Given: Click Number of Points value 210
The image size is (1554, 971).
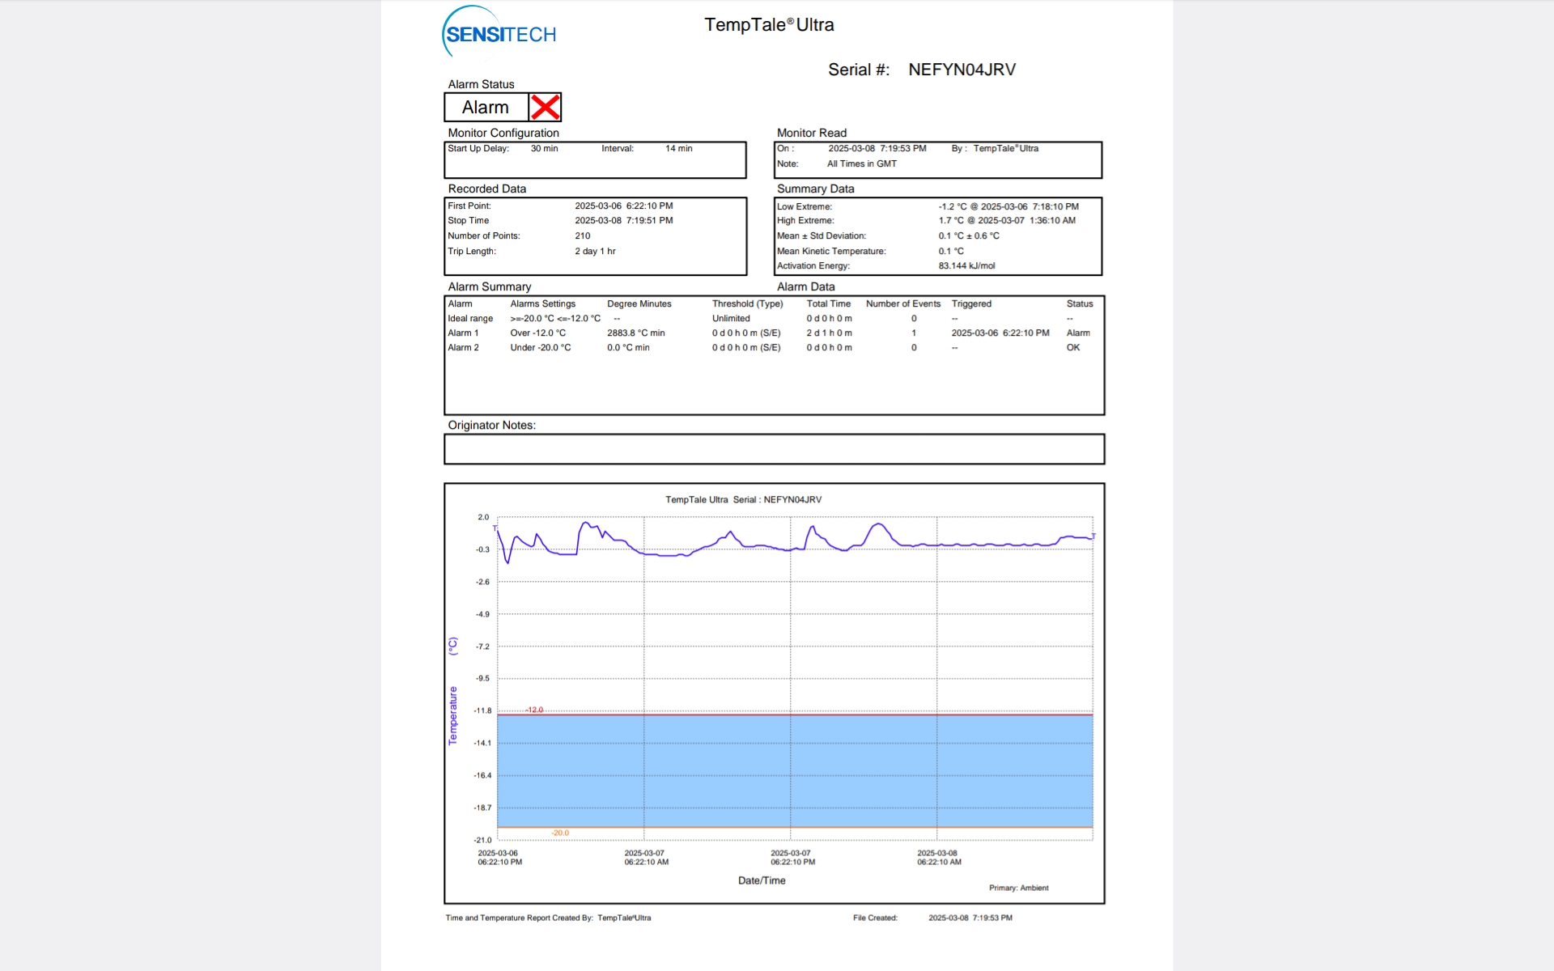Looking at the screenshot, I should coord(582,236).
